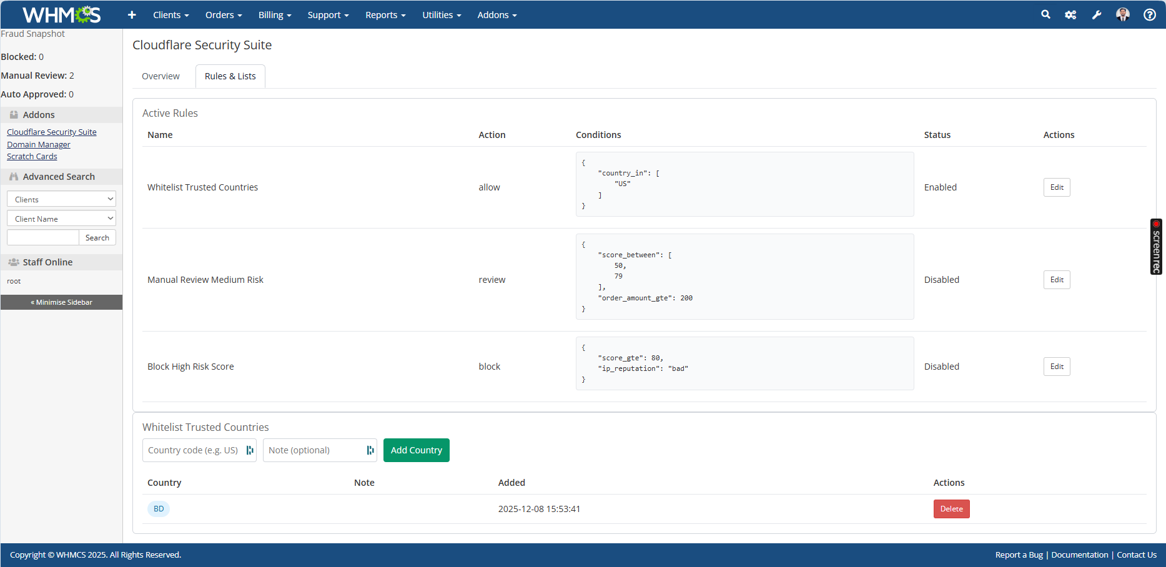Switch to the Overview tab

[161, 76]
